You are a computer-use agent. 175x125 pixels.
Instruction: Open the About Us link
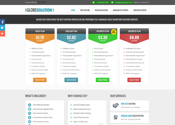pos(137,2)
